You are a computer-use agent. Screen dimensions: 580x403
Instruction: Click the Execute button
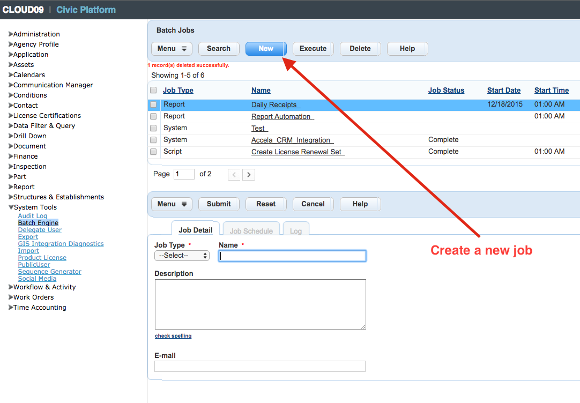coord(313,49)
